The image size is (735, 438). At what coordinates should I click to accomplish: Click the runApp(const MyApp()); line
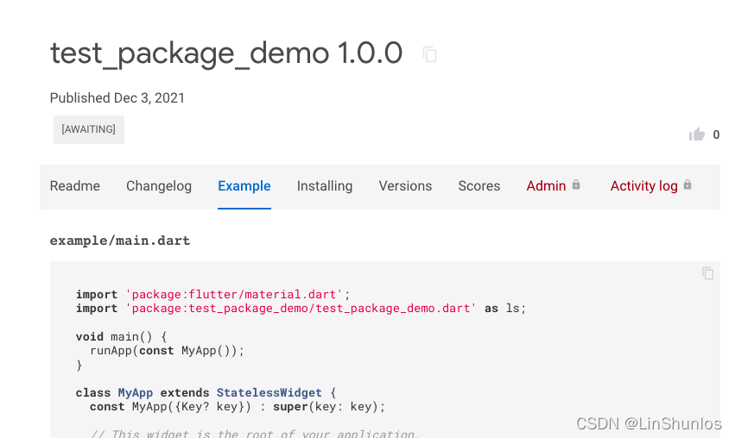click(168, 351)
